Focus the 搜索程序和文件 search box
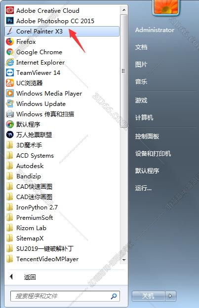The image size is (199, 308). click(x=65, y=296)
